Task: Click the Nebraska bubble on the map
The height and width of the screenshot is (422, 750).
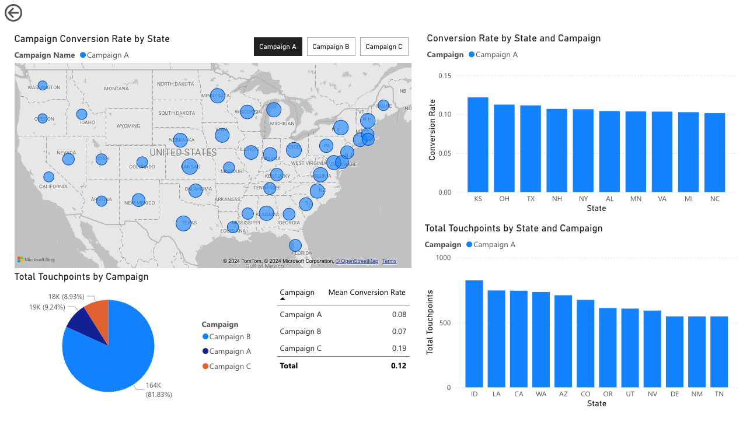Action: (x=180, y=140)
